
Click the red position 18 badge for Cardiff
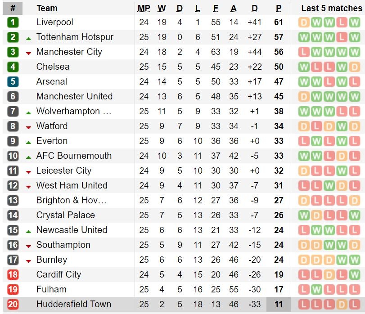13,275
